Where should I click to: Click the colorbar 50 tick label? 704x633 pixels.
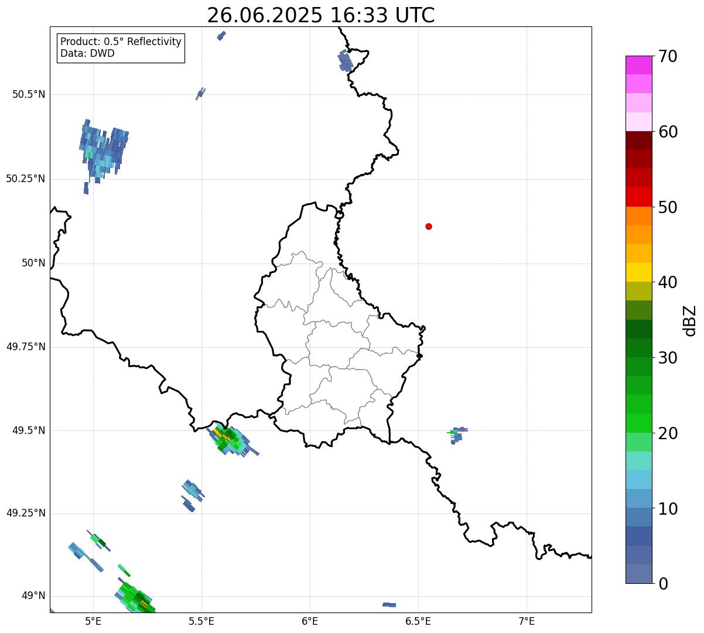click(x=668, y=207)
